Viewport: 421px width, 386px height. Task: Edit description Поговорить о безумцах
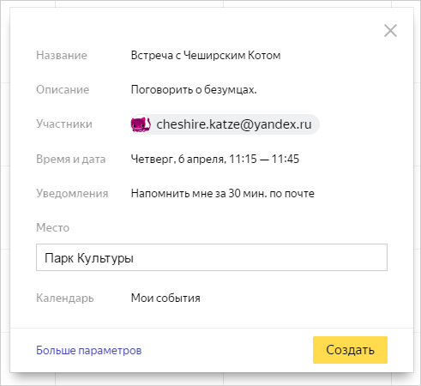(194, 90)
